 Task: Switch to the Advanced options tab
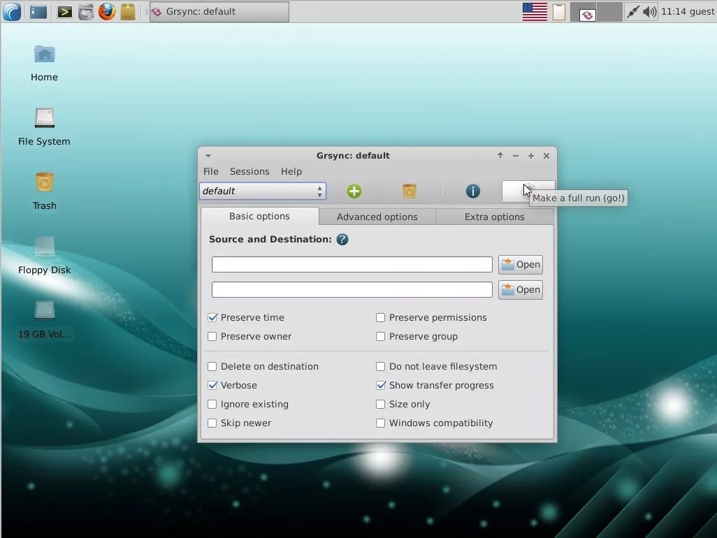click(x=377, y=217)
